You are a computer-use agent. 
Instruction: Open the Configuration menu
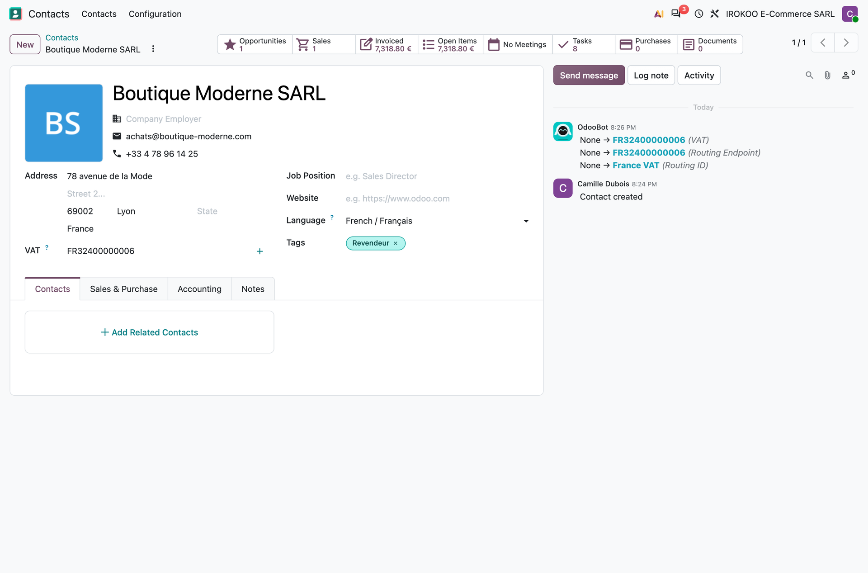point(155,14)
